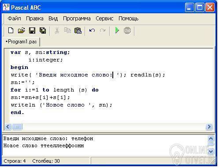Click the editor horizontal scrollbar right arrow
Viewport: 219px width, 168px height.
tap(209, 126)
